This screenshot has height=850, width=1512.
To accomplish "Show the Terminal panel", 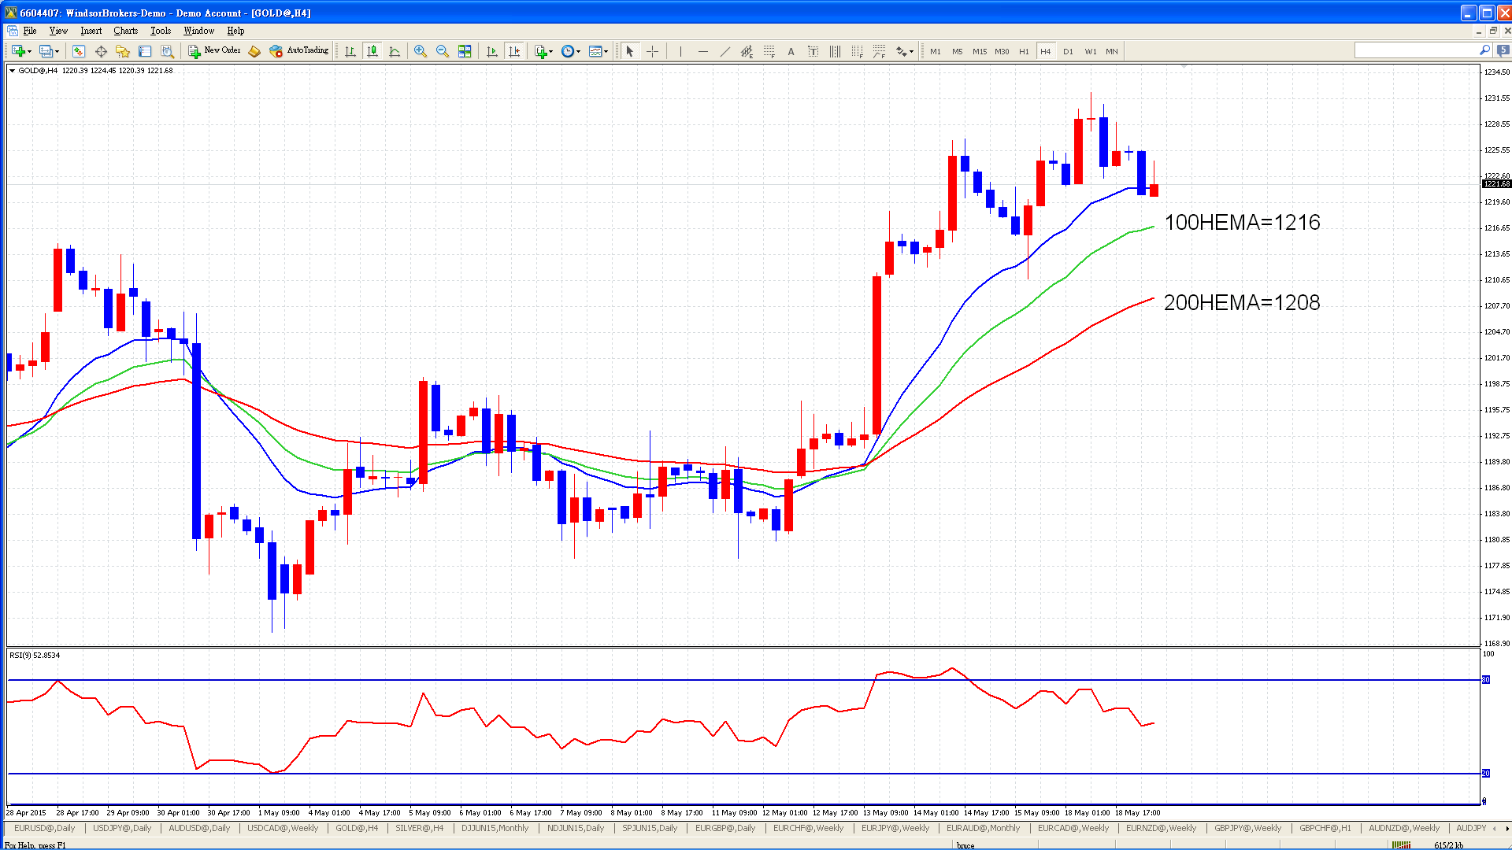I will point(145,51).
